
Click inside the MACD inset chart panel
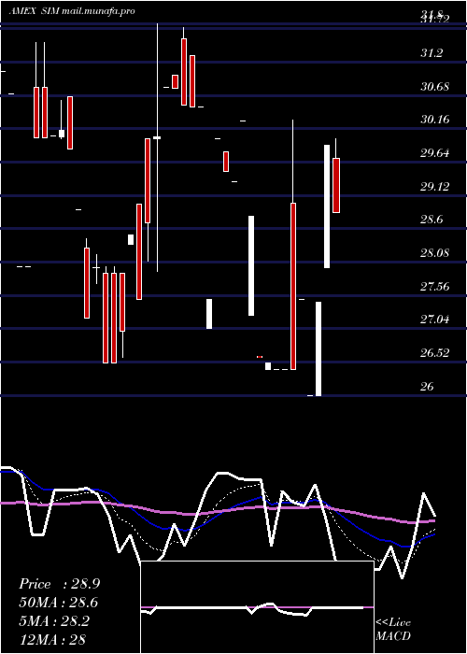click(257, 607)
